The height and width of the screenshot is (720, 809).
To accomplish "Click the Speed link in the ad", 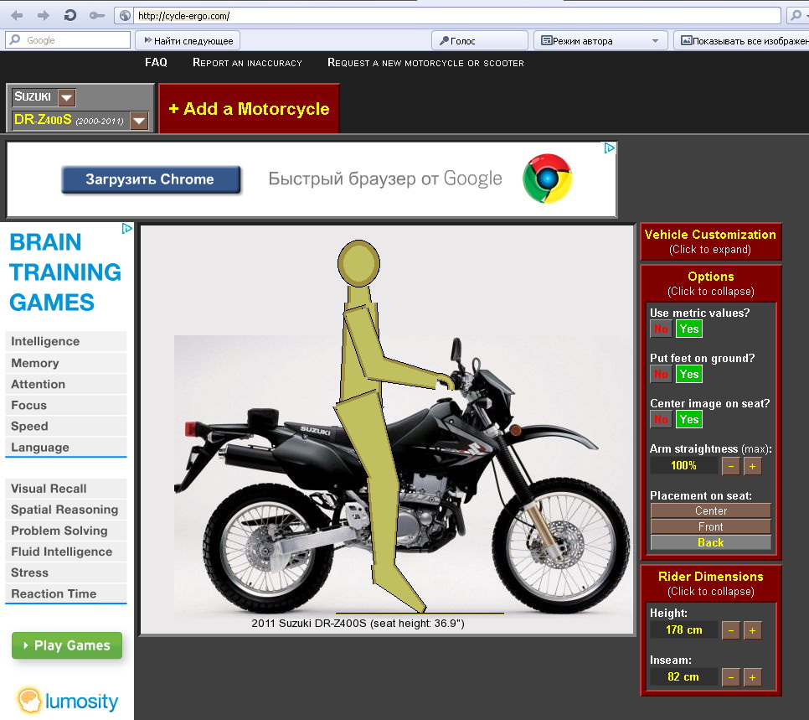I will click(x=66, y=426).
